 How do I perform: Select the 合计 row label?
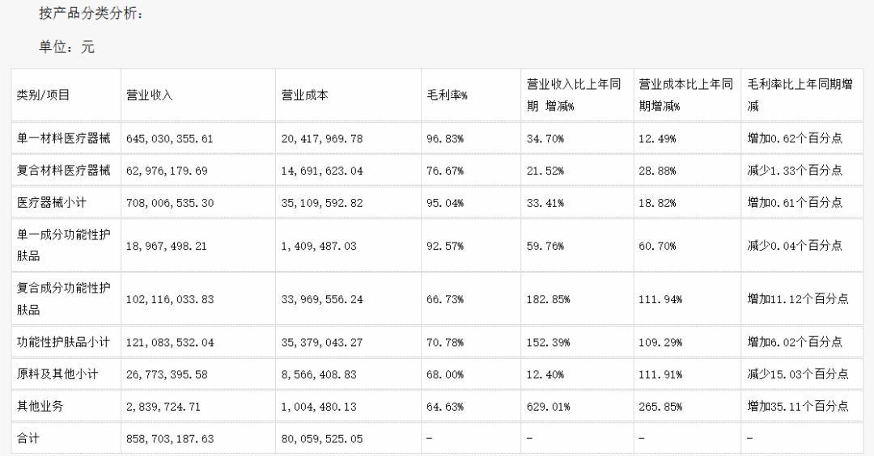[x=30, y=438]
